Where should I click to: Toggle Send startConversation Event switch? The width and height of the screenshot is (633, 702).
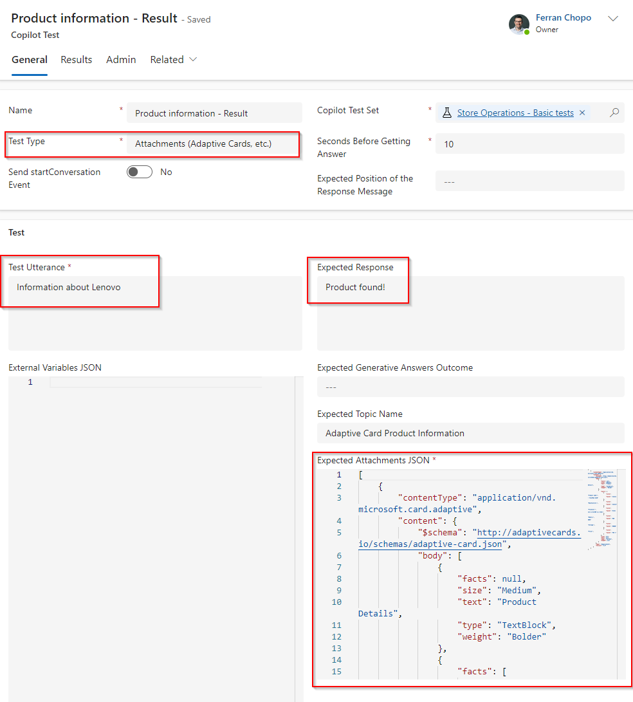139,172
